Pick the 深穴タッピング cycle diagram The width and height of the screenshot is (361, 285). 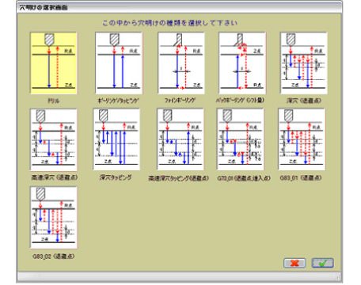(116, 139)
